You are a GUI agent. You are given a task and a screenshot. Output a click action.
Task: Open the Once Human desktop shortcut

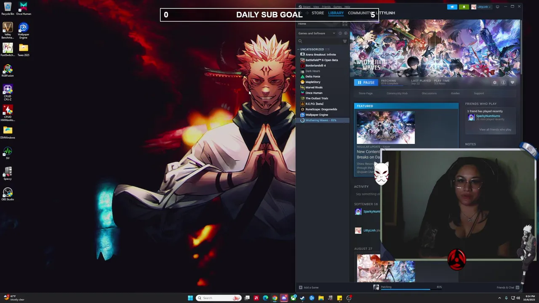pos(24,8)
